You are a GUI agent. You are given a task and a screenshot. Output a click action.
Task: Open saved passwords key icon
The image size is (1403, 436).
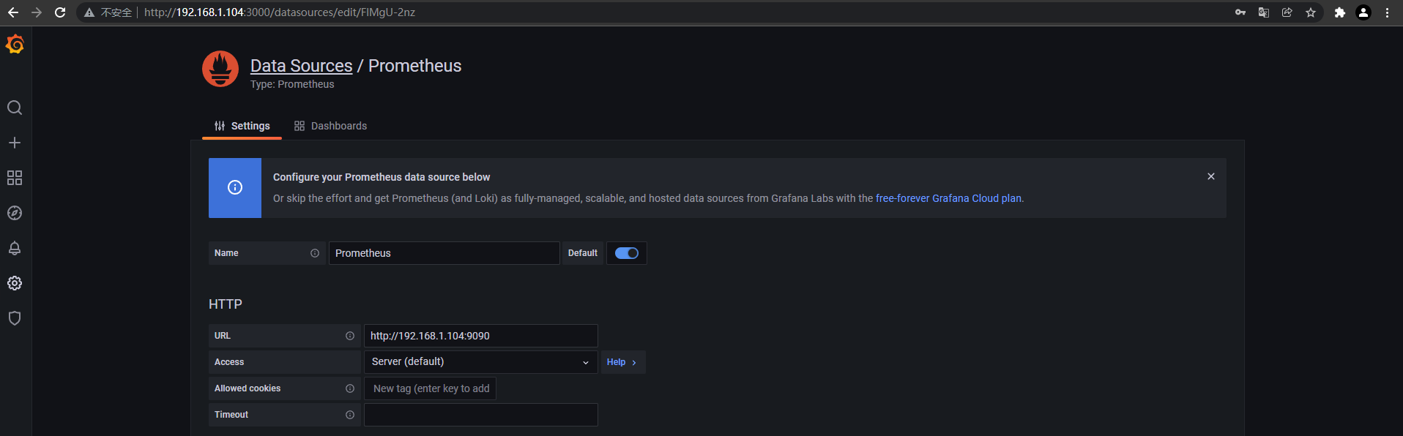(x=1240, y=12)
